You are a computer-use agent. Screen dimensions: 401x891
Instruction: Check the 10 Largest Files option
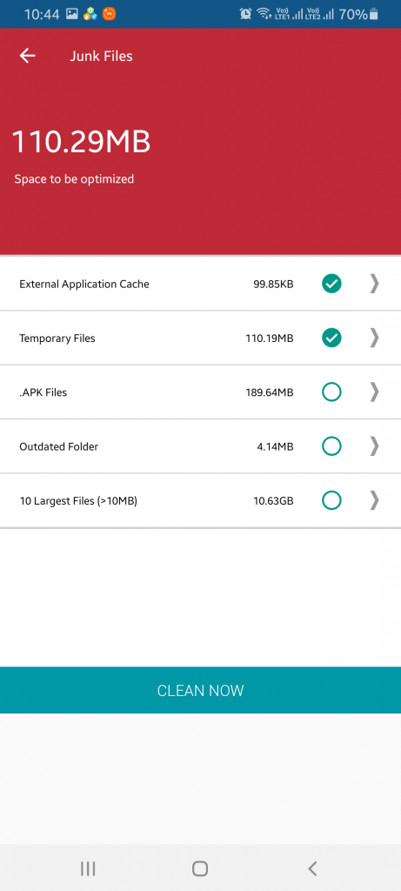tap(331, 500)
